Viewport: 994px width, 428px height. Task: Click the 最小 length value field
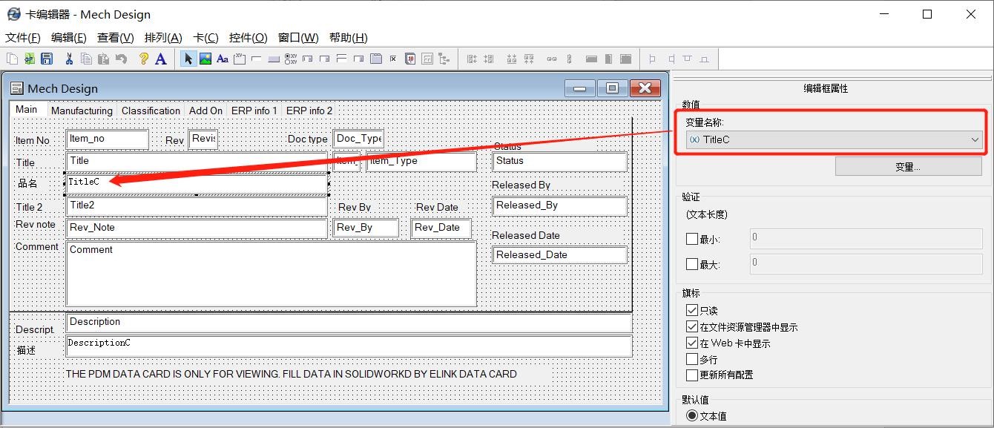click(866, 238)
